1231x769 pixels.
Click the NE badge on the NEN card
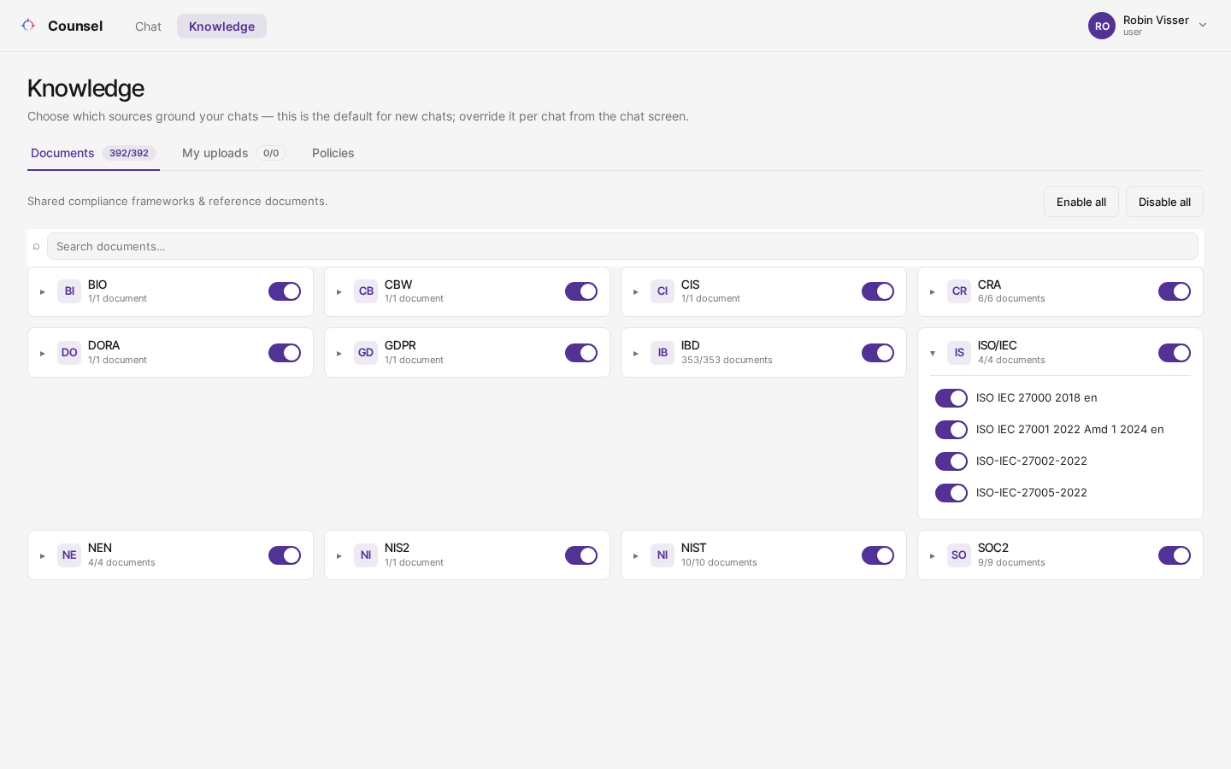point(69,555)
